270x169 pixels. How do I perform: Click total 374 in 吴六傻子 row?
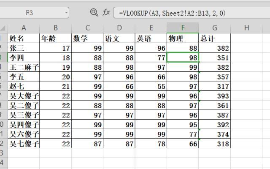(x=215, y=134)
